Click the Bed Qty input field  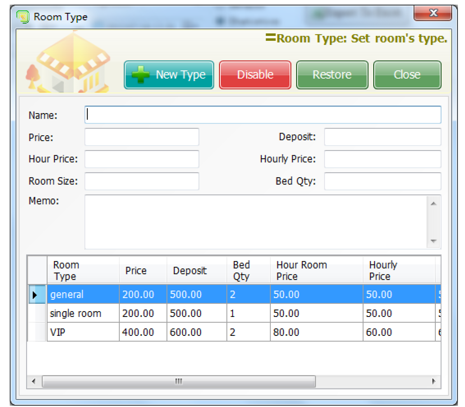click(x=382, y=181)
